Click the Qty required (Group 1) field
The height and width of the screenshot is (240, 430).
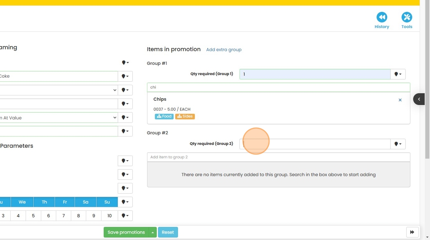click(315, 74)
